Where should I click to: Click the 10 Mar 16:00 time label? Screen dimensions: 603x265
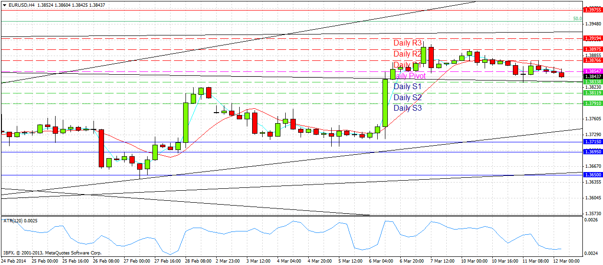[x=506, y=261]
